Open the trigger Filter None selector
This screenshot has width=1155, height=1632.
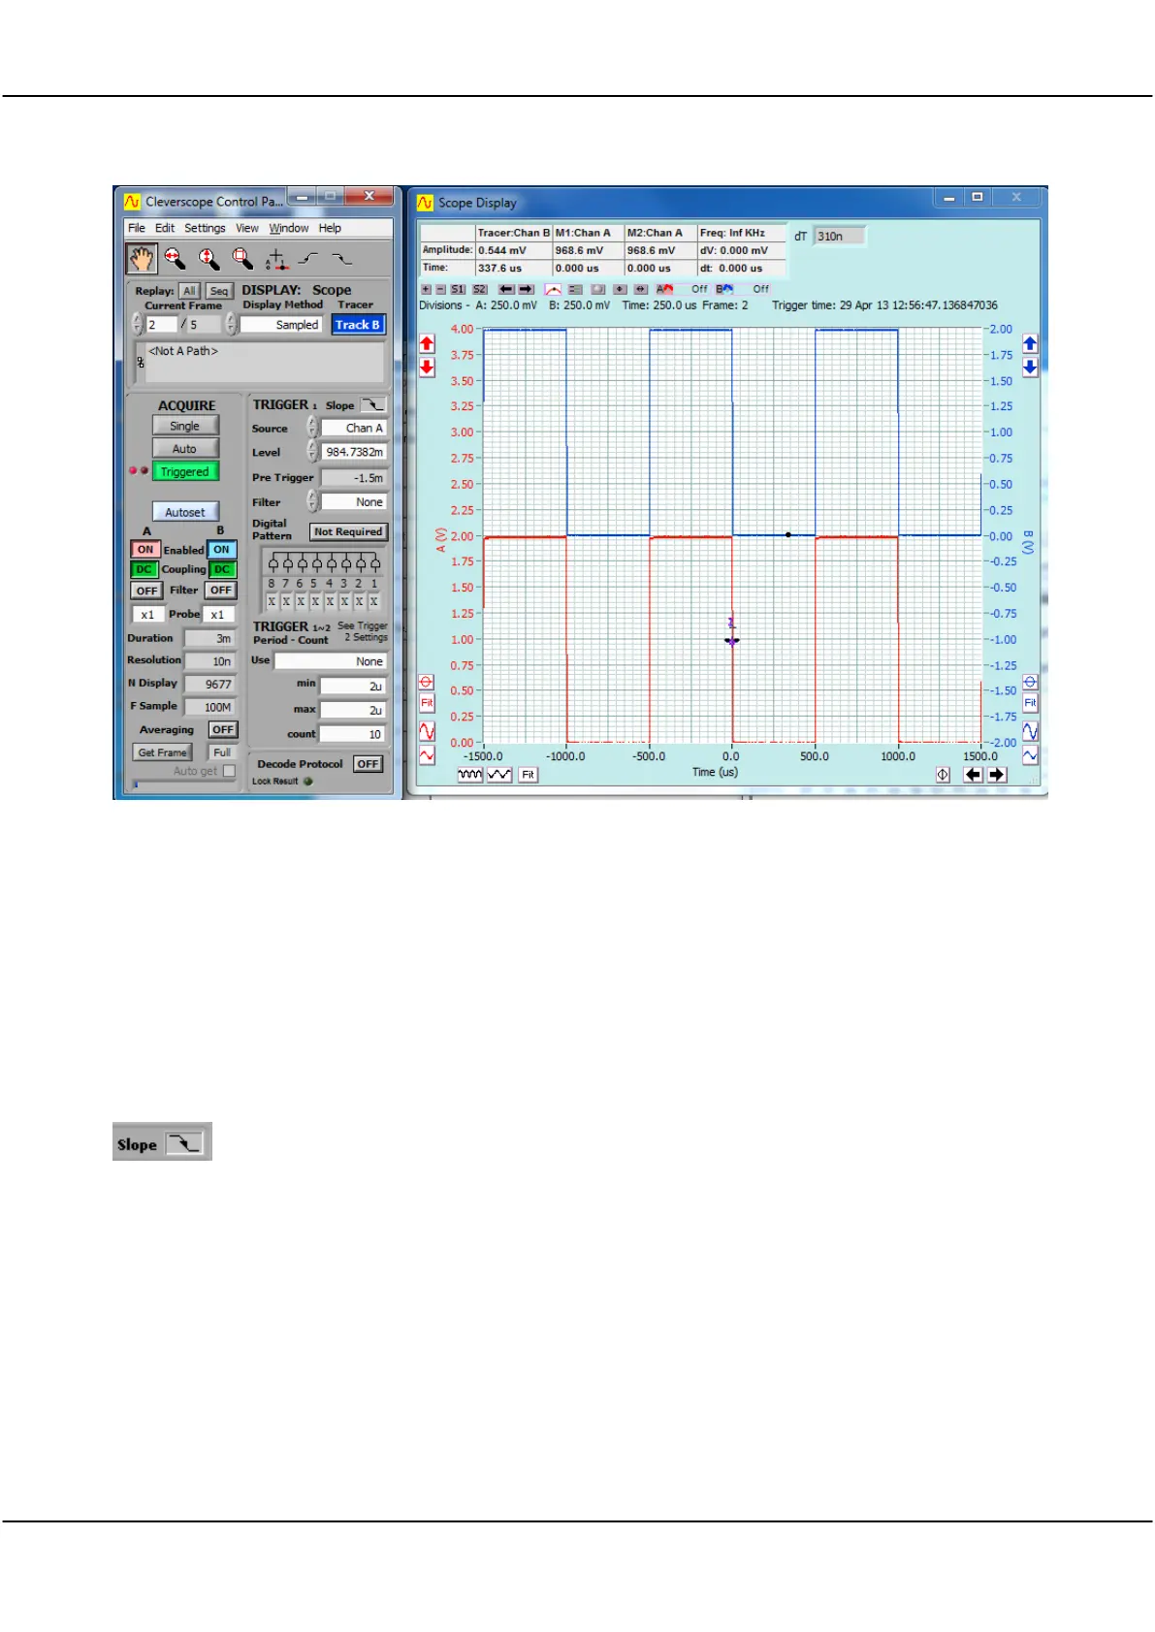click(354, 502)
